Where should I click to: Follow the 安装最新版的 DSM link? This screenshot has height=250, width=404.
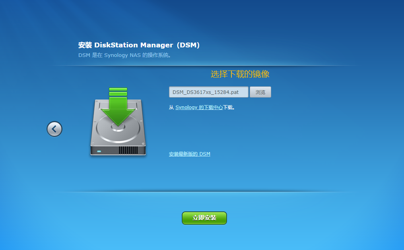(x=189, y=154)
